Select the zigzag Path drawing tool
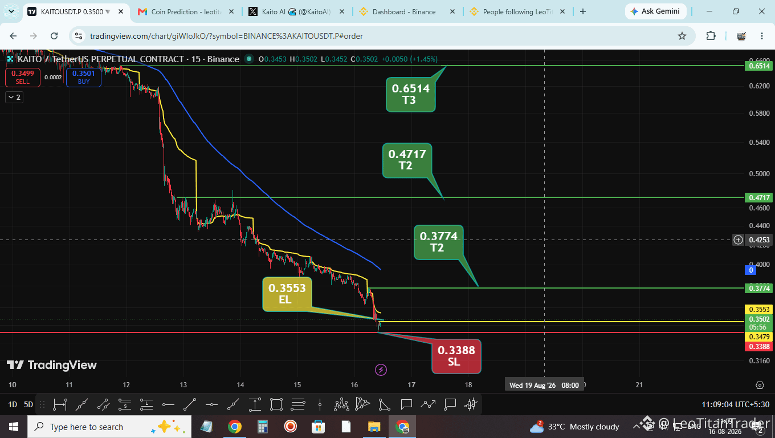Screen dimensions: 775x438 [428, 405]
